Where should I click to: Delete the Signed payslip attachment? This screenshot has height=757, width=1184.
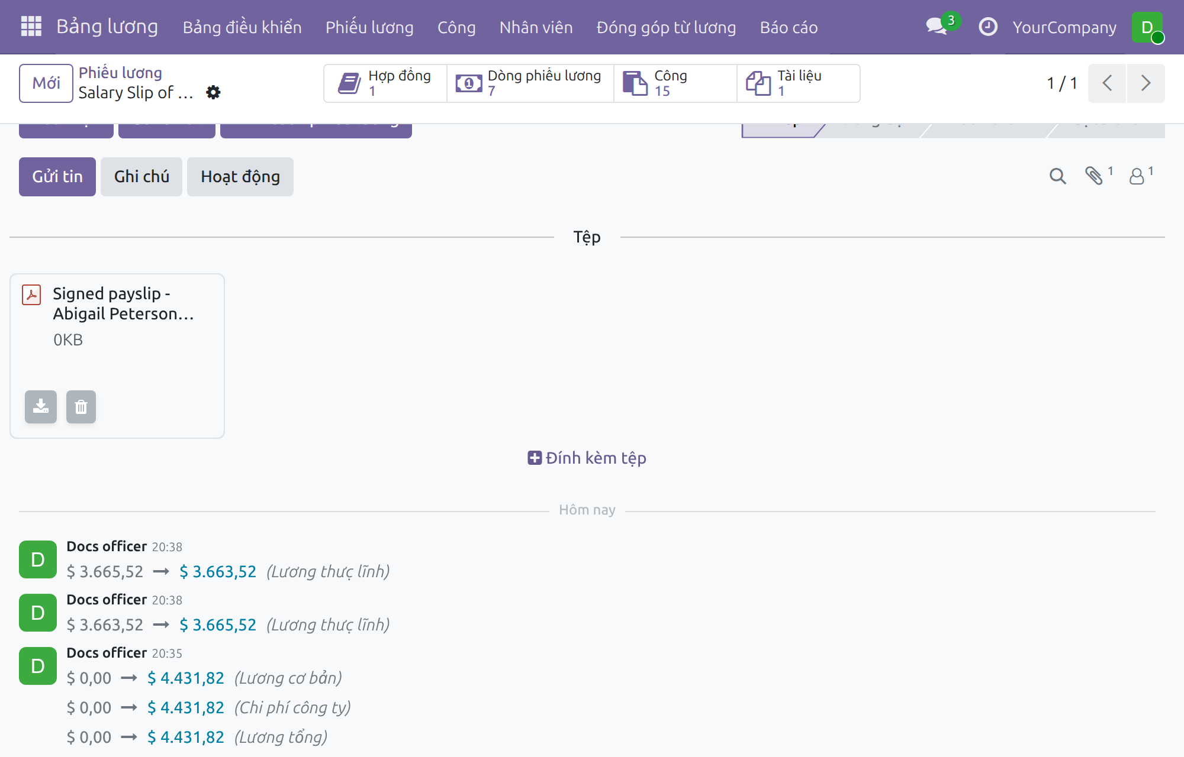coord(81,407)
